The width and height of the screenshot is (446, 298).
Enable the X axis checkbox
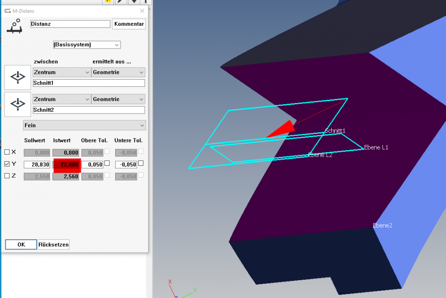[7, 152]
